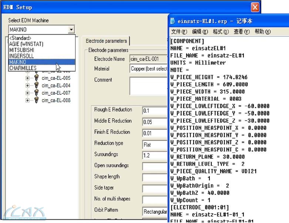Viewport: 289px width, 223px height.
Task: Click the Notepad document icon in title bar
Action: [x=173, y=21]
